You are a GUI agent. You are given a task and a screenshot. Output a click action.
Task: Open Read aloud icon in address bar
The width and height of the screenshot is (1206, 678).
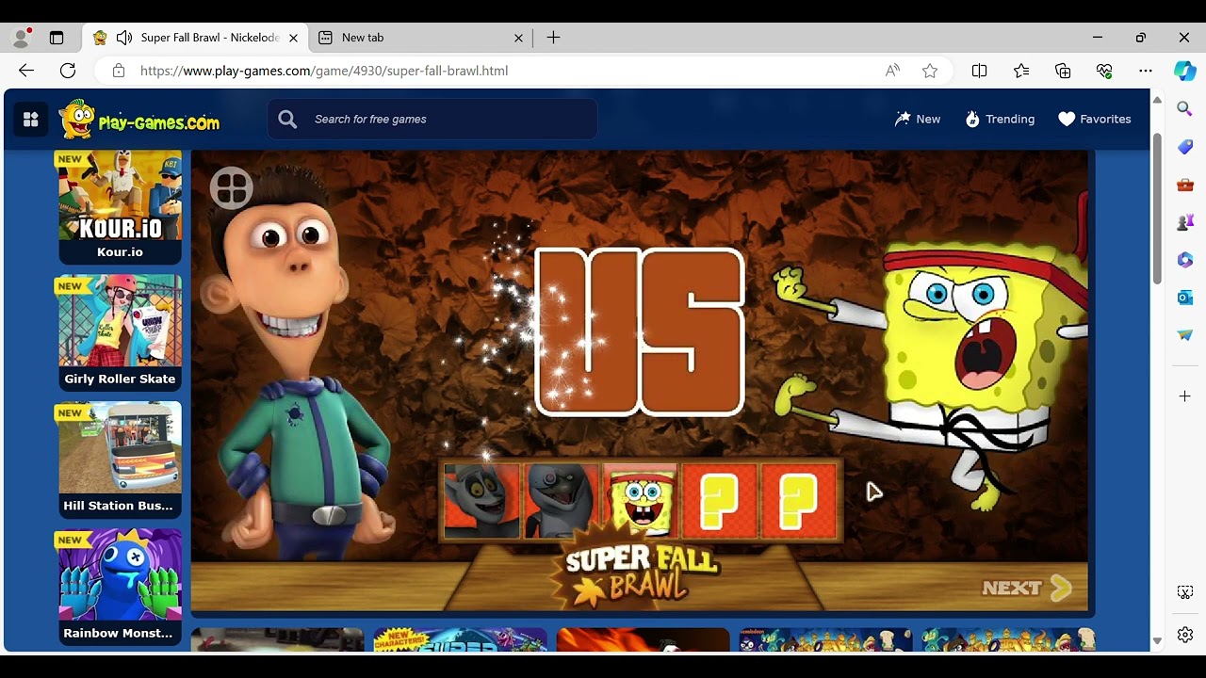click(x=892, y=71)
